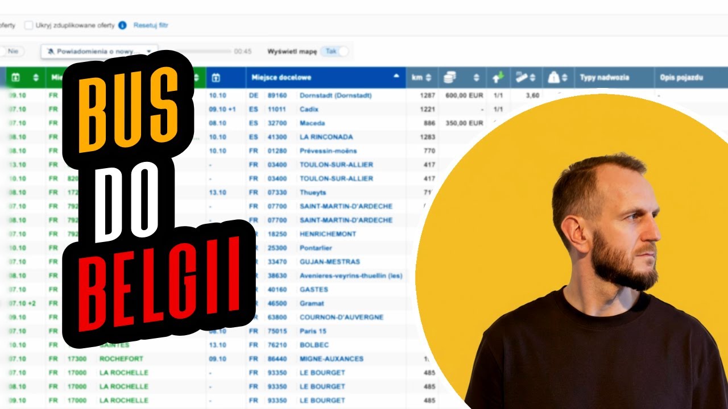
Task: Check Ukryj zduplikowane oferty checkbox
Action: pos(28,26)
